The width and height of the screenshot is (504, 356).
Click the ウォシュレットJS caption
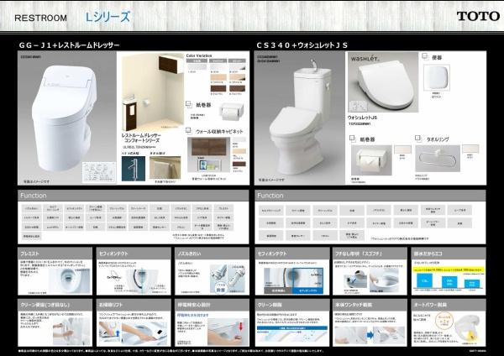pyautogui.click(x=362, y=118)
